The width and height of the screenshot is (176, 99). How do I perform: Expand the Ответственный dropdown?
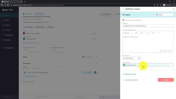click(x=172, y=65)
